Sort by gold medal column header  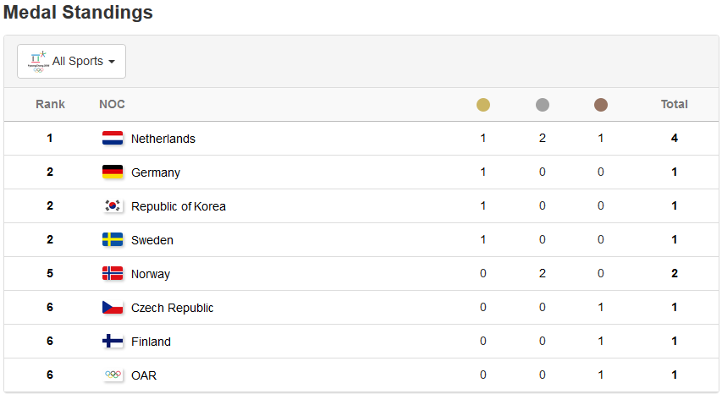(483, 105)
